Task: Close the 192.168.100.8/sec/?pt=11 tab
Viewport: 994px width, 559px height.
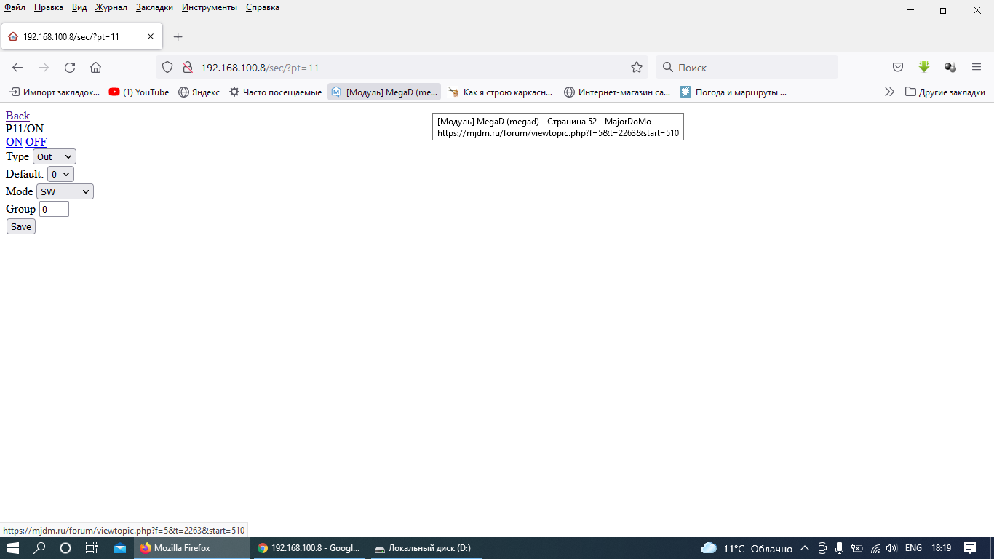Action: coord(151,36)
